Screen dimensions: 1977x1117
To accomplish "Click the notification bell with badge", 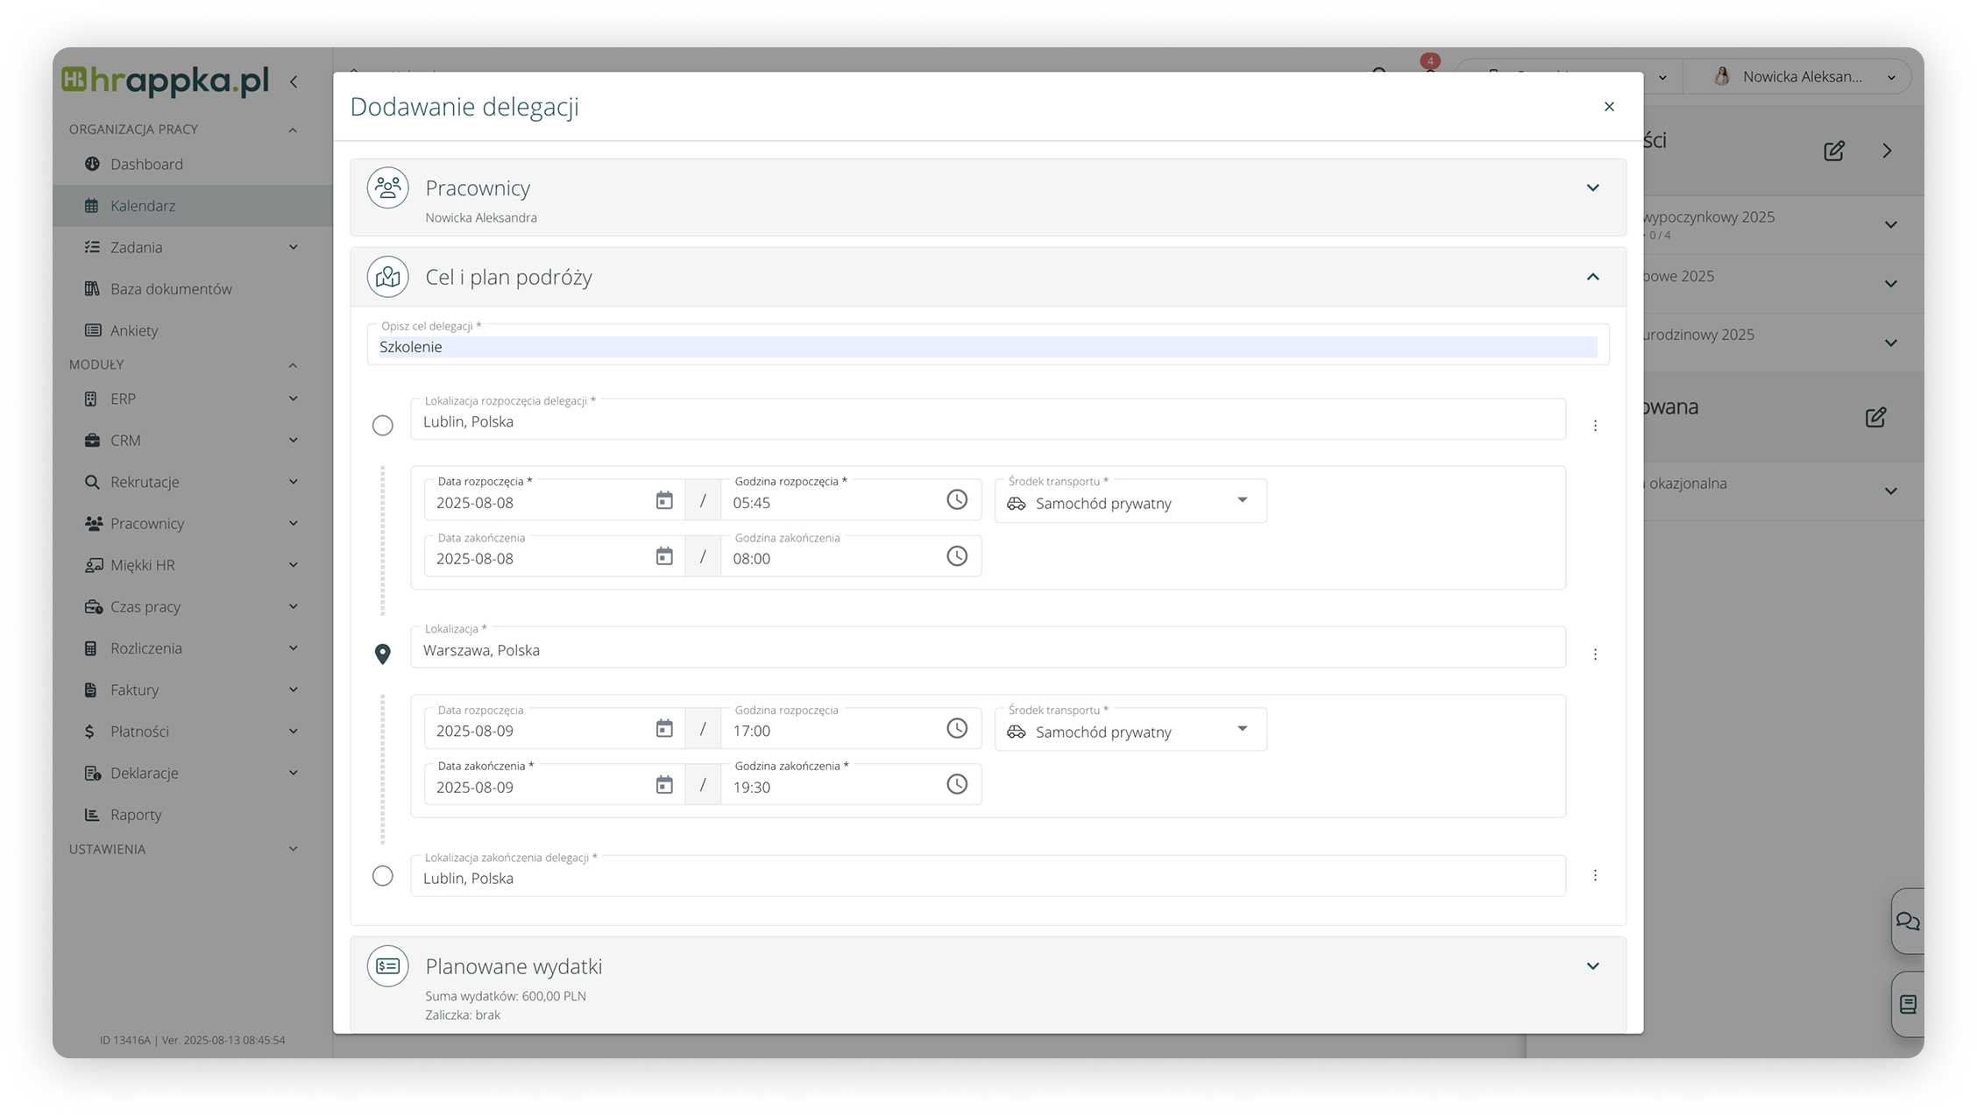I will click(x=1429, y=67).
